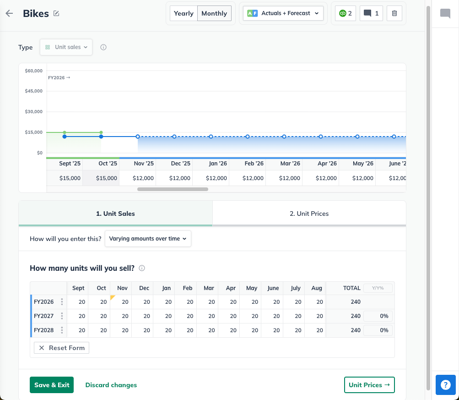The height and width of the screenshot is (400, 459).
Task: Toggle the Y/Y% column header
Action: click(x=378, y=288)
